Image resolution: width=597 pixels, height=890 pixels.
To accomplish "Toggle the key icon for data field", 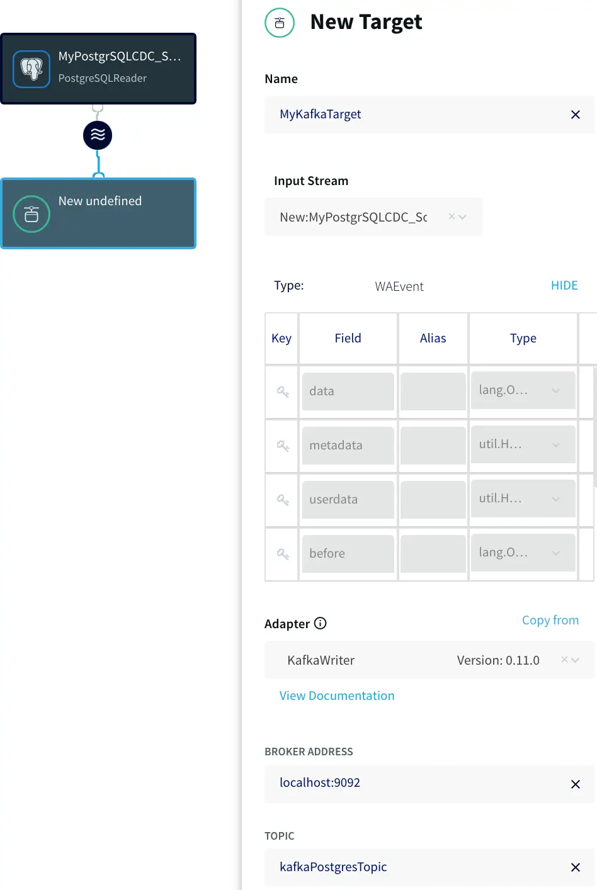I will coord(283,391).
